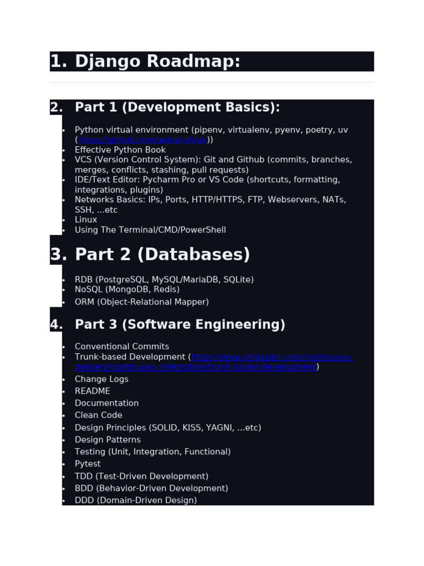Click the Design Patterns item

coord(108,439)
